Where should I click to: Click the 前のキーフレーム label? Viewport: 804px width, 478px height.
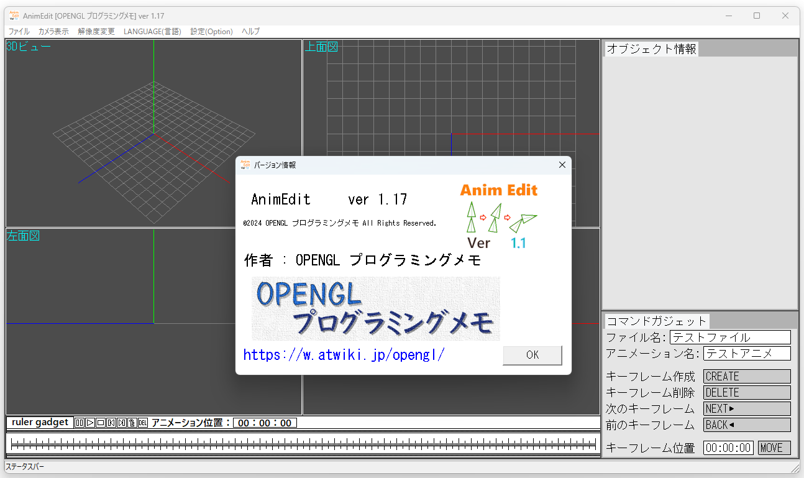[x=650, y=425]
